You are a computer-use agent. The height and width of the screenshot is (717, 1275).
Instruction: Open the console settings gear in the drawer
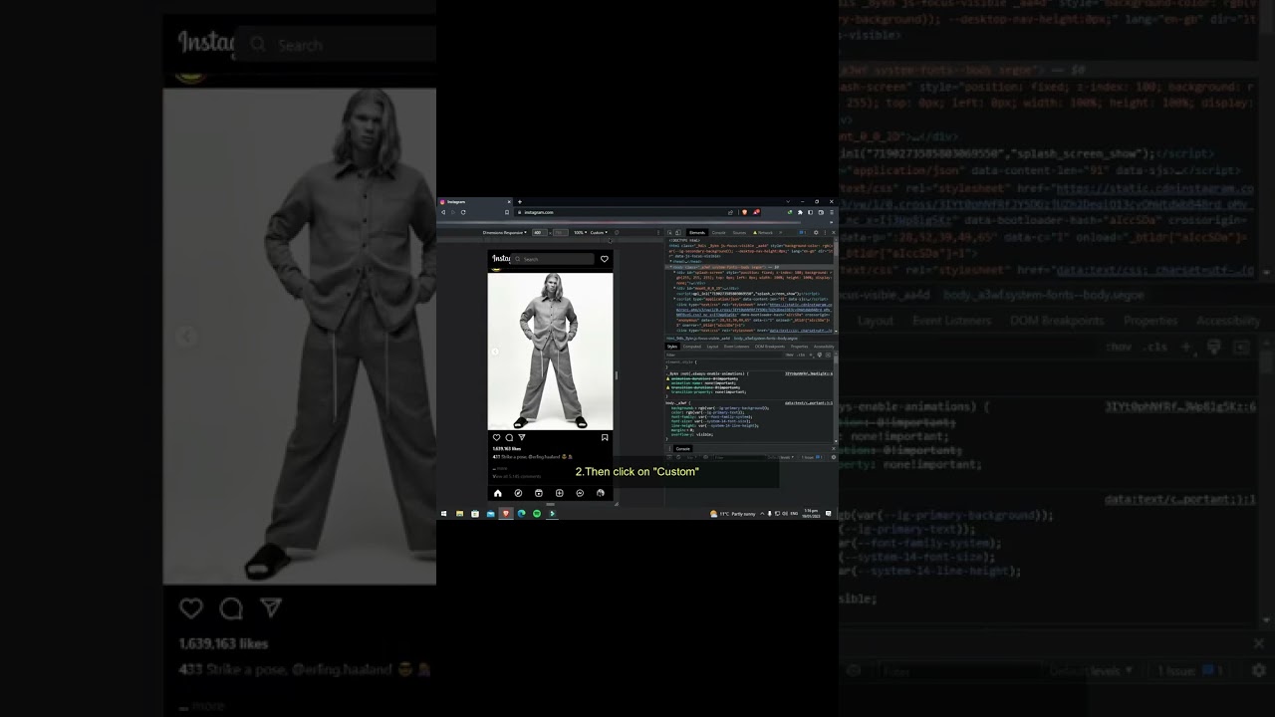[x=834, y=457]
